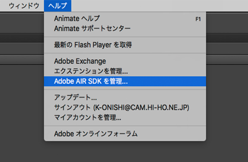Sign out via サインアウト (K-ONISHI@CAM.HI-HO.NE.JP)
The height and width of the screenshot is (162, 248).
coord(125,107)
